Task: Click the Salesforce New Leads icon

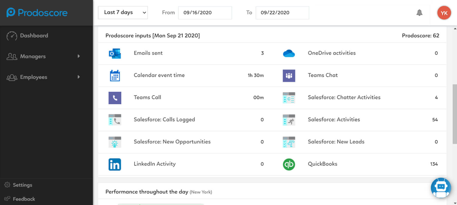Action: [289, 142]
